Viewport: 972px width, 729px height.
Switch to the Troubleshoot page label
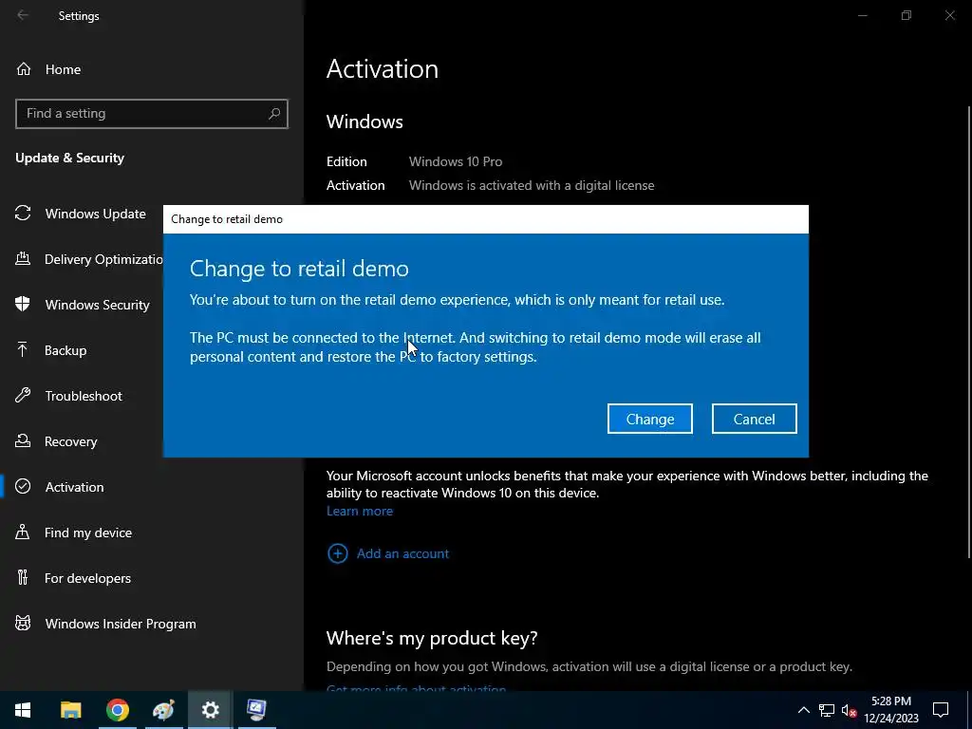click(x=84, y=396)
